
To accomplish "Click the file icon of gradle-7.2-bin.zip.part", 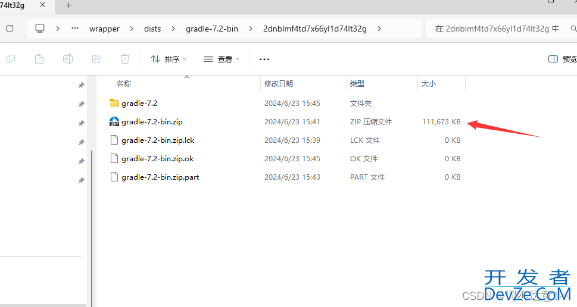I will pos(114,177).
